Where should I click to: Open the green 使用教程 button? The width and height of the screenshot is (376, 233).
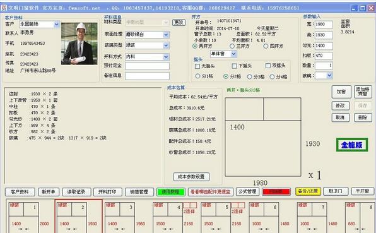click(x=171, y=192)
